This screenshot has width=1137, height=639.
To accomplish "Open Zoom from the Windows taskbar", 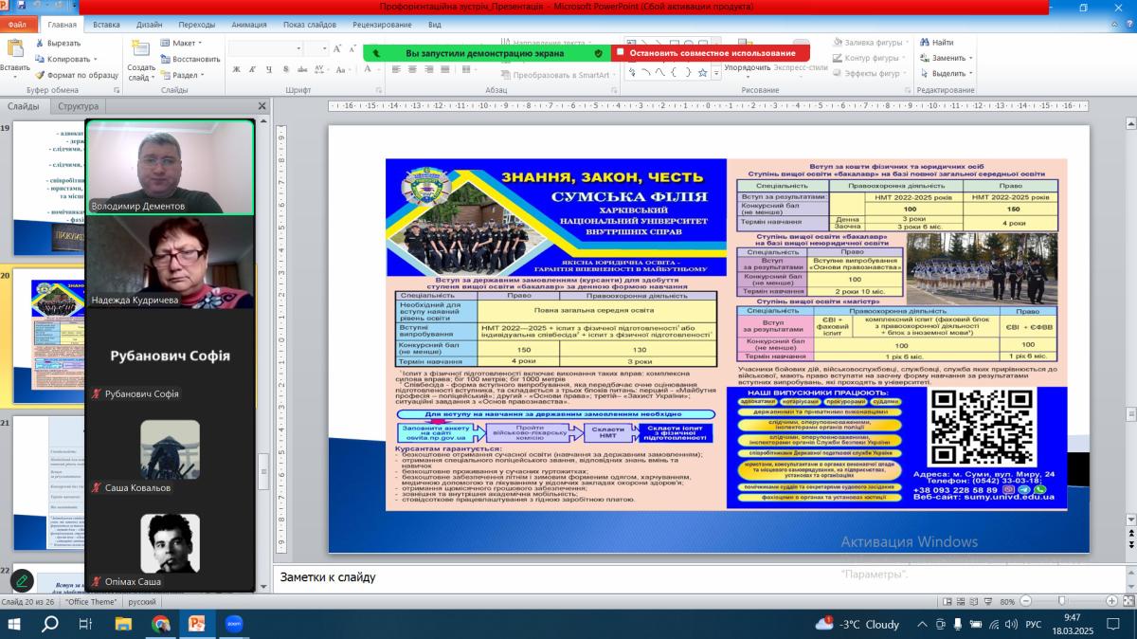I will (234, 624).
